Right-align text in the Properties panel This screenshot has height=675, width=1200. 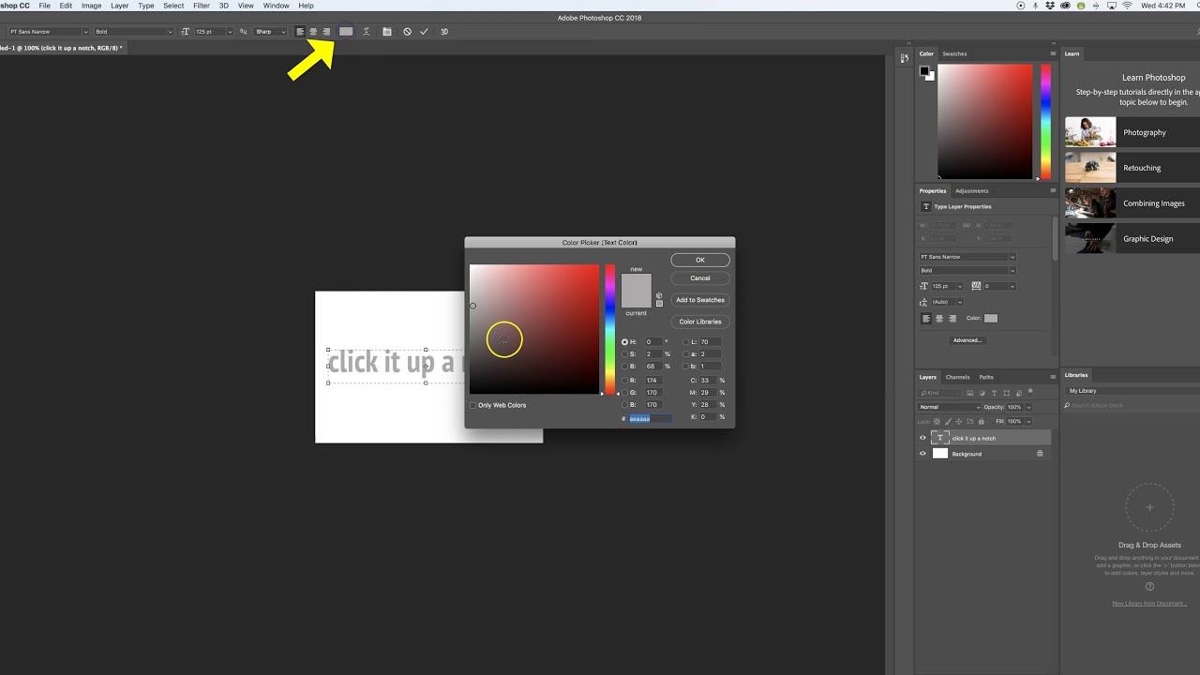(x=952, y=319)
